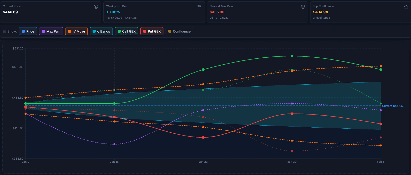Toggle Call GEX line visibility
The width and height of the screenshot is (411, 175).
(127, 31)
